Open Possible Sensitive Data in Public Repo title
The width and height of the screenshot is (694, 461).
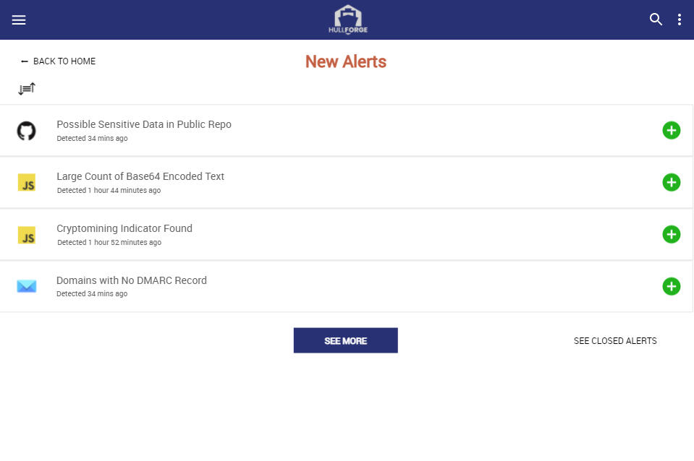coord(144,124)
